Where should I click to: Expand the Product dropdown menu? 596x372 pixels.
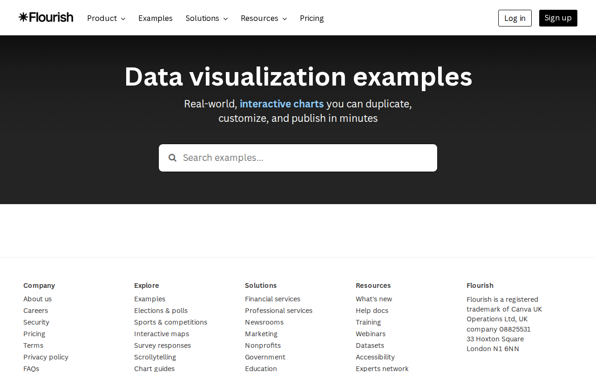pyautogui.click(x=106, y=18)
